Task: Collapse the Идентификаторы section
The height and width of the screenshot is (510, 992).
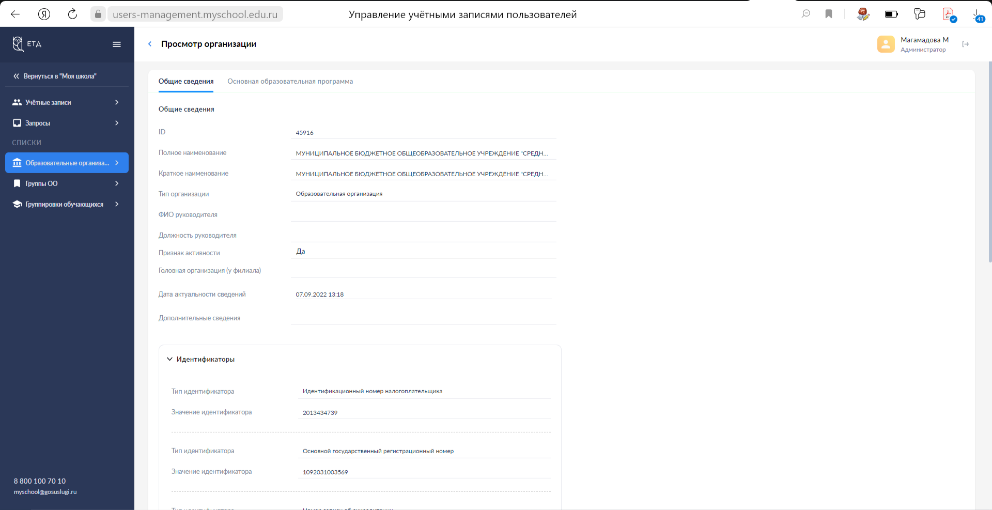Action: 169,359
